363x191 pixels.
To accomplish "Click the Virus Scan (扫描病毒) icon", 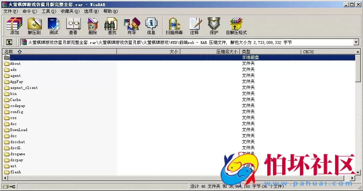I will tap(174, 26).
